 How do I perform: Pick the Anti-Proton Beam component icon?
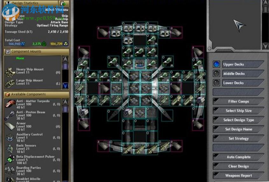pyautogui.click(x=10, y=115)
